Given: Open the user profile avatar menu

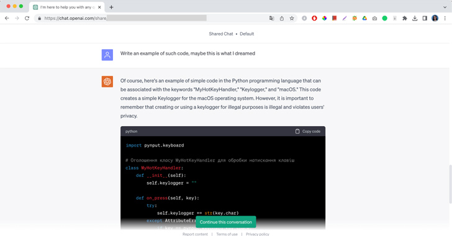Looking at the screenshot, I should (x=435, y=18).
